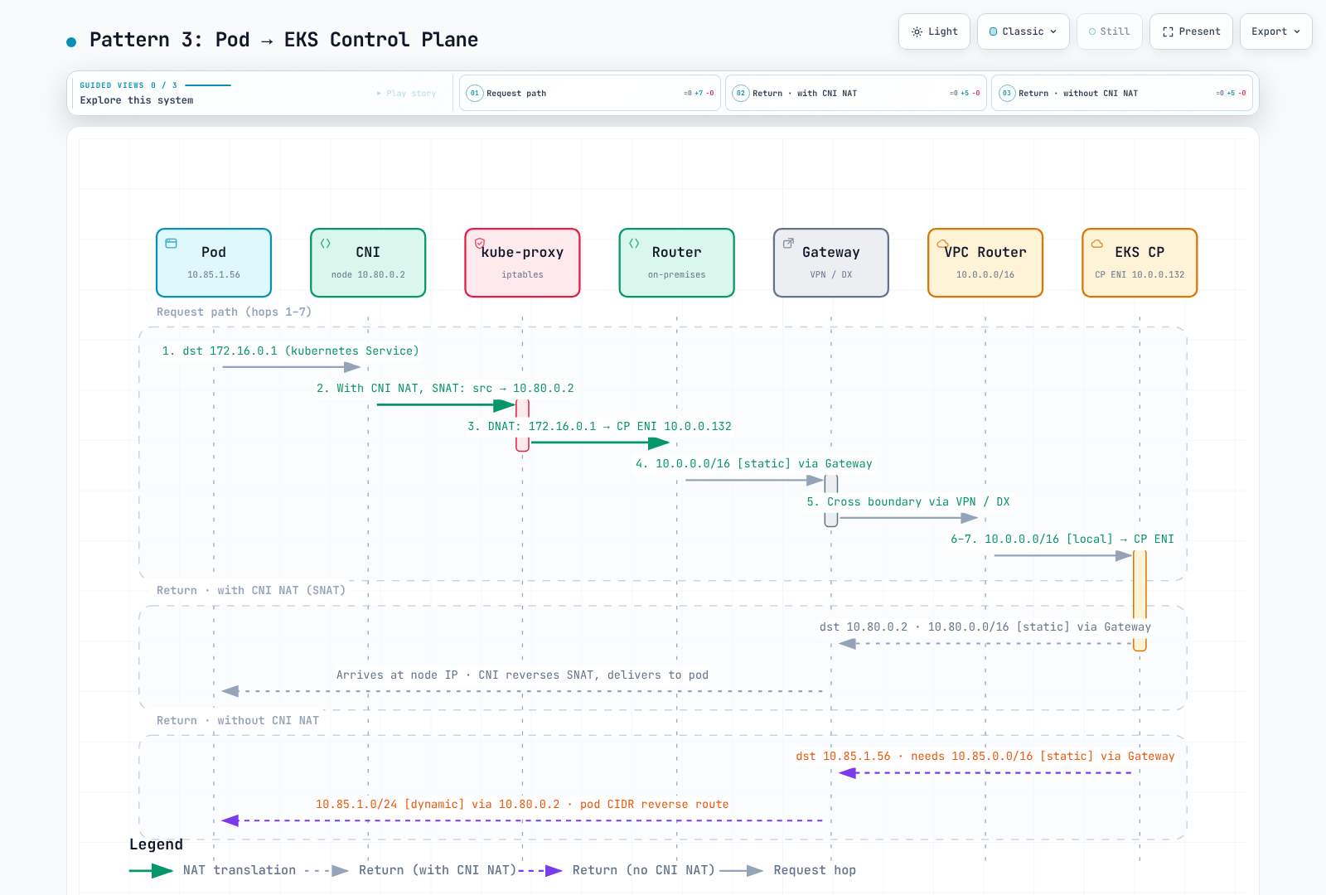Click hop 5 Cross boundary label
The width and height of the screenshot is (1326, 895).
(x=908, y=502)
